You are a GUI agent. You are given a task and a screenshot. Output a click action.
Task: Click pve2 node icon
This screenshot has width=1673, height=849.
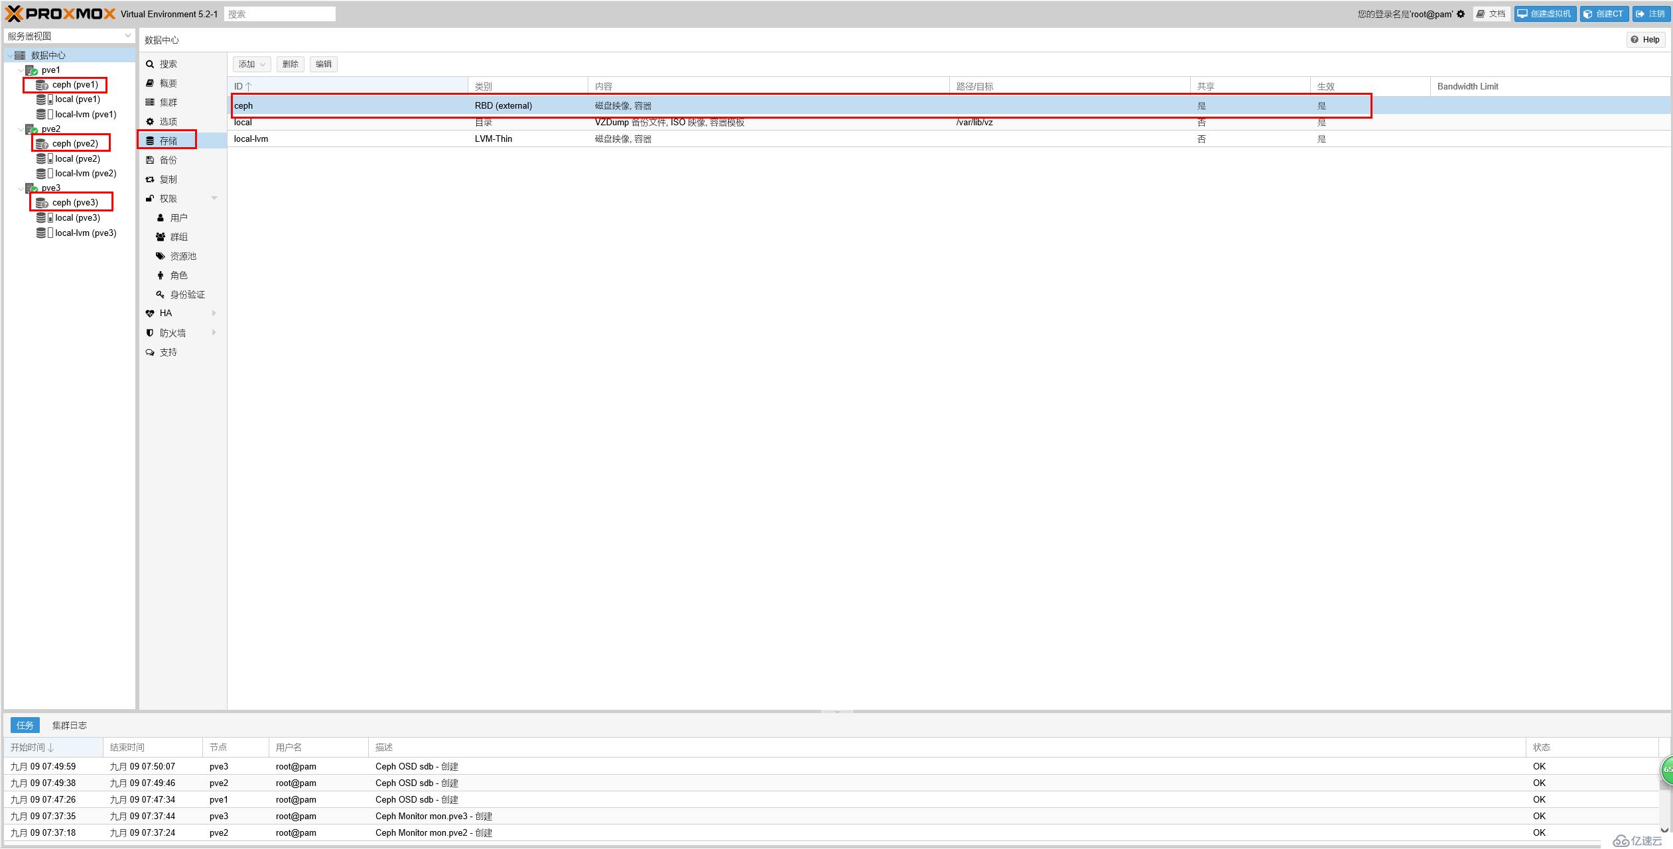pos(31,129)
